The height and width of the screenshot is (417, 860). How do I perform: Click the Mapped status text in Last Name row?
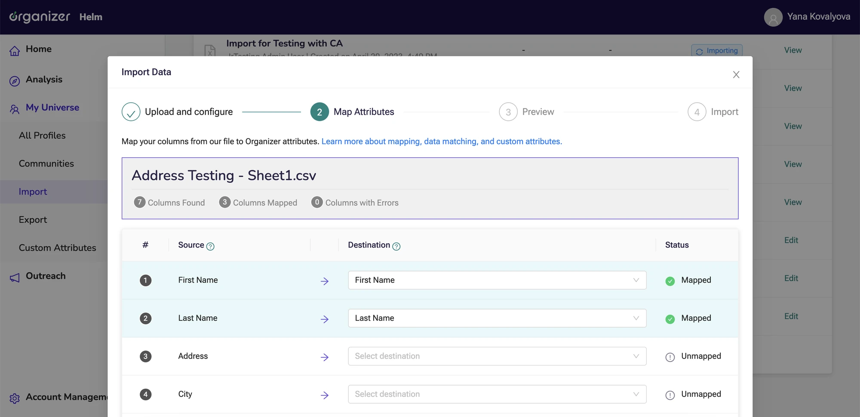(x=696, y=318)
